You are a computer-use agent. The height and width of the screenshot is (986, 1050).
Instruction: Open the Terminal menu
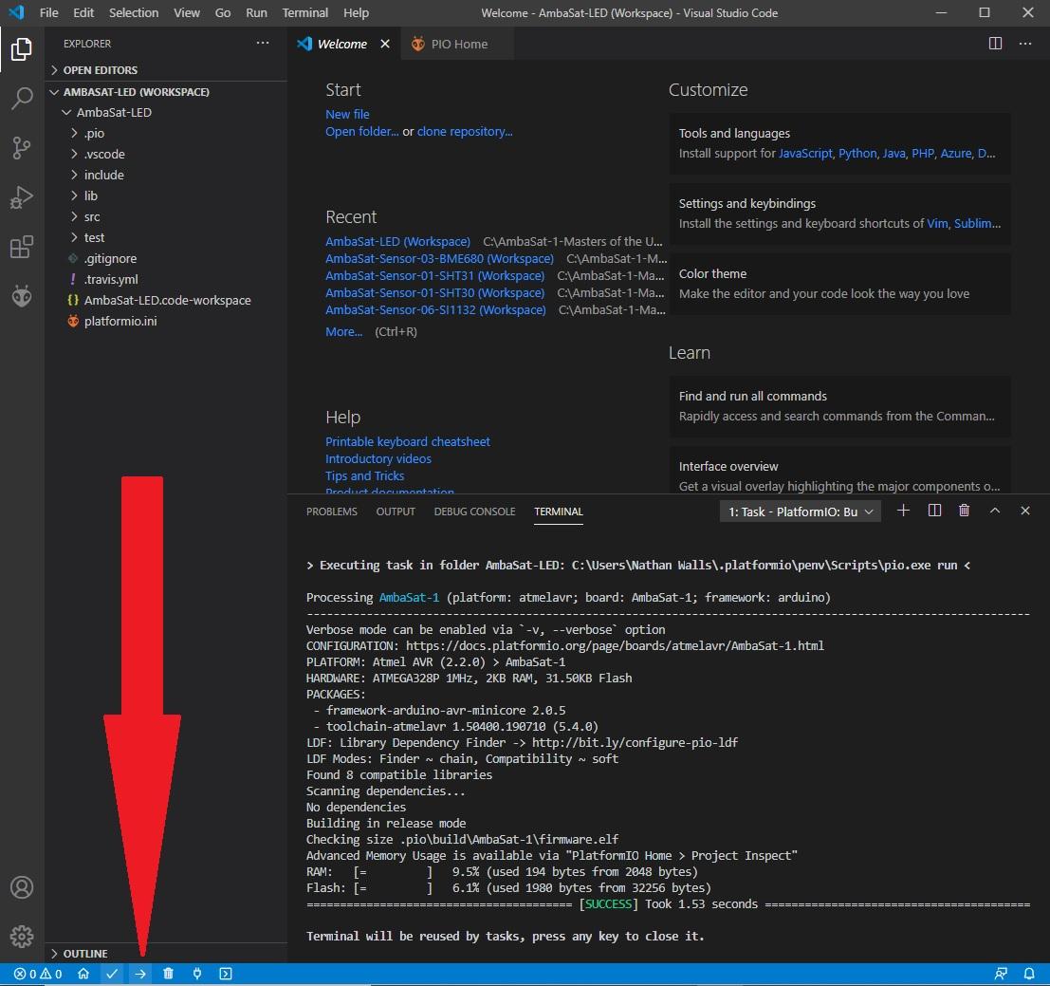(x=304, y=12)
